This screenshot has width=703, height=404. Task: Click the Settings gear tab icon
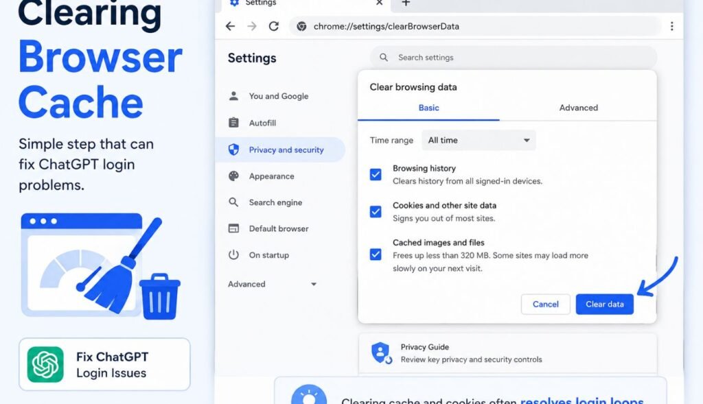pos(234,3)
